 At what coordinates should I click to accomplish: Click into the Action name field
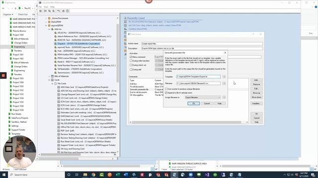202,44
